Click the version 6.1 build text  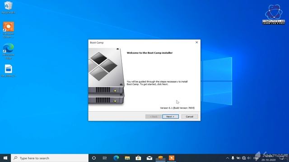[177, 108]
